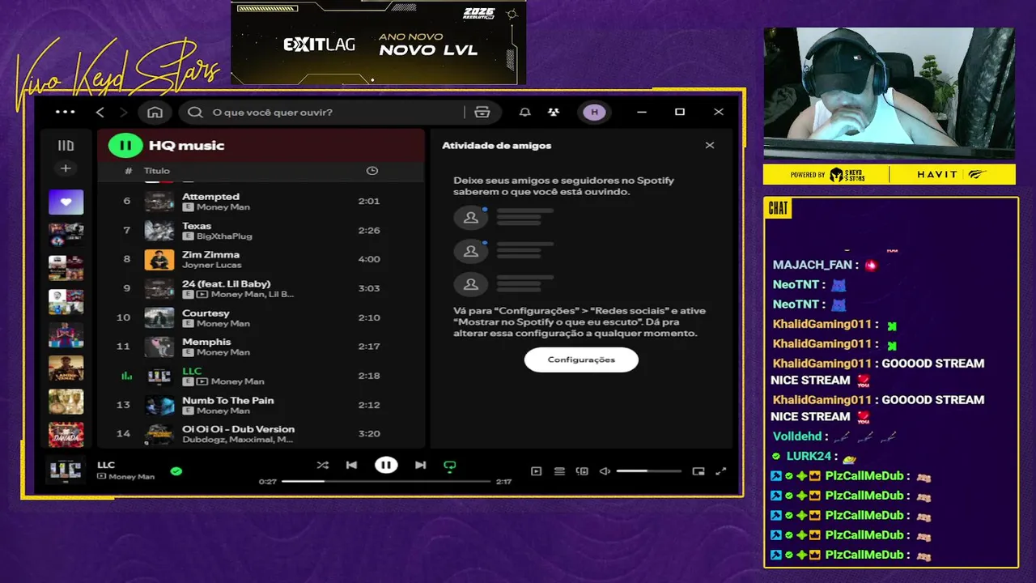Mute the volume speaker icon
Viewport: 1036px width, 583px height.
605,471
